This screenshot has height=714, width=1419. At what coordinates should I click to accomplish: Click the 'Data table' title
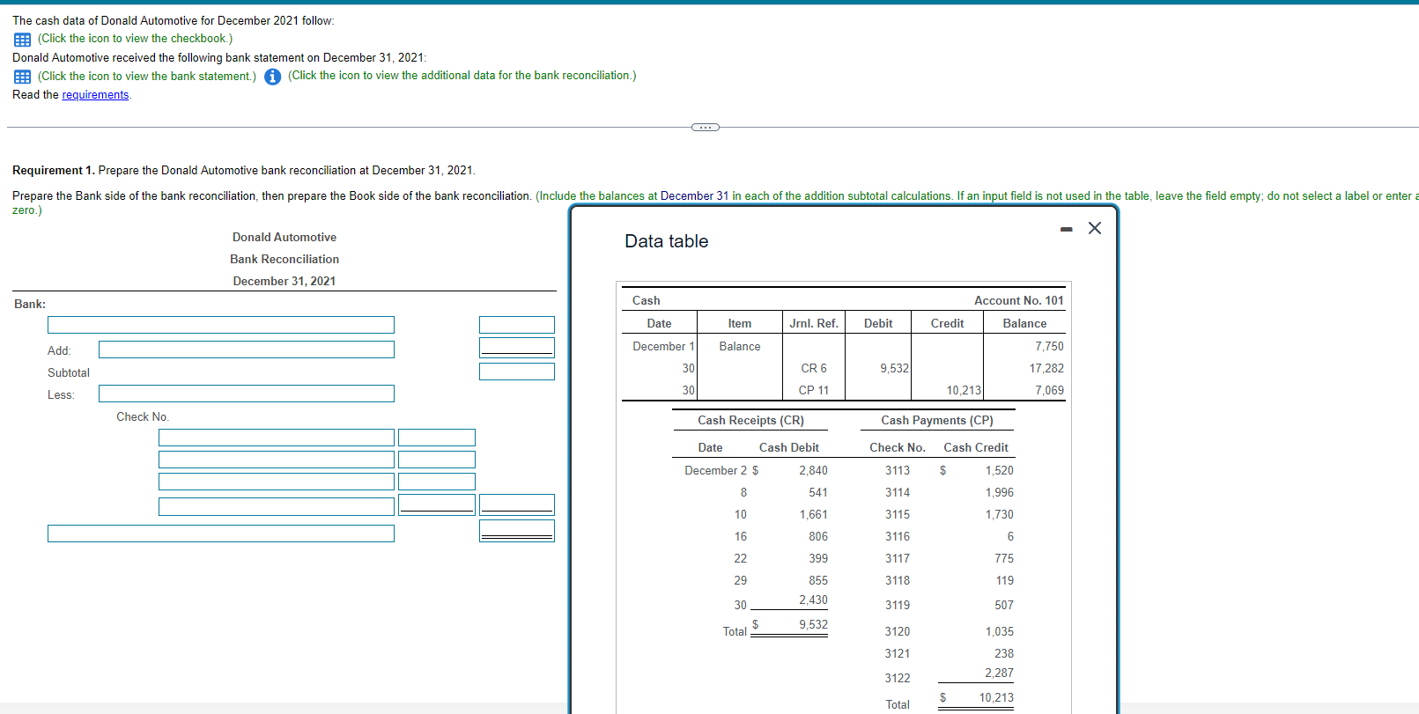tap(667, 241)
